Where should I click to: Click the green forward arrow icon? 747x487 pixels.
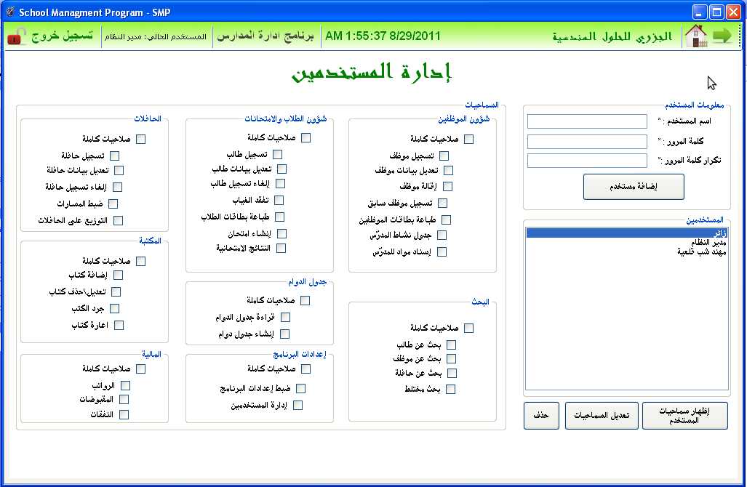point(722,36)
